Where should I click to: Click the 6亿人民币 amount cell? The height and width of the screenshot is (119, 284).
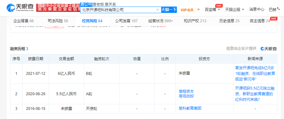click(66, 74)
